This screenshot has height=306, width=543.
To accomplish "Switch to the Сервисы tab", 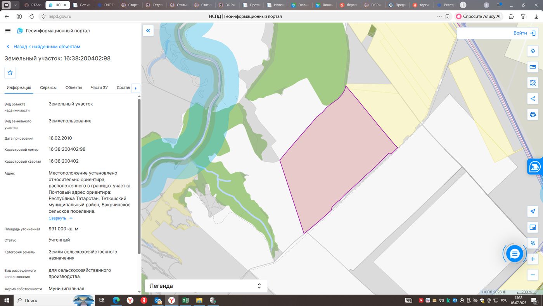I will (48, 88).
